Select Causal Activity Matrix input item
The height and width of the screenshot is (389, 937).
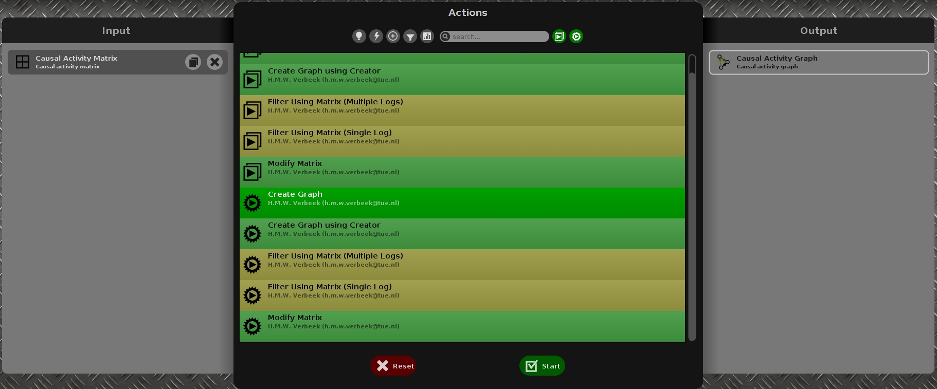coord(118,62)
